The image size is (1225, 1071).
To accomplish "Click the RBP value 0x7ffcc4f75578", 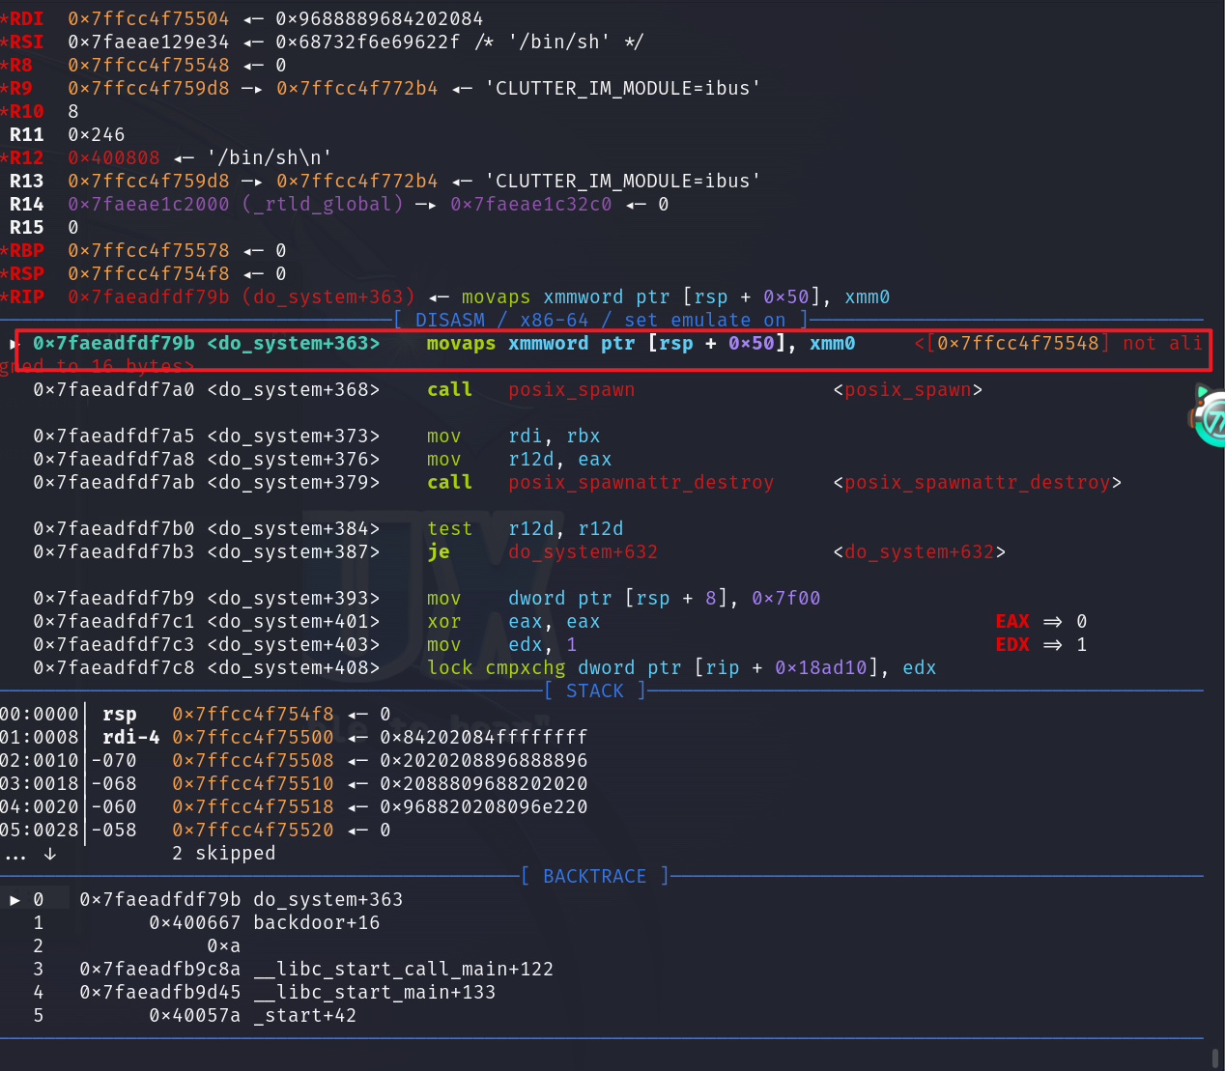I will [149, 250].
